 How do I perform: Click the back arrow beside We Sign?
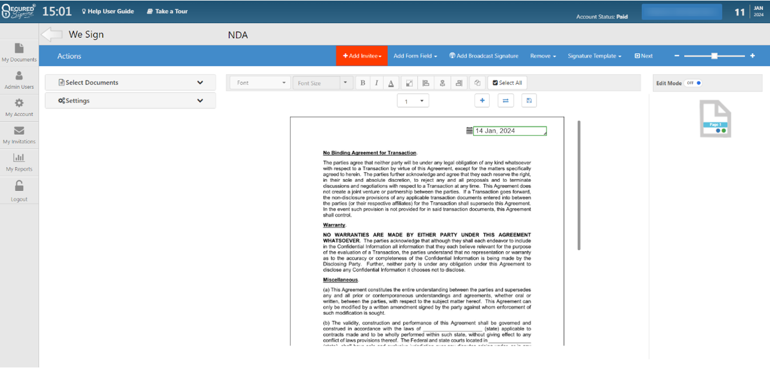pyautogui.click(x=52, y=35)
